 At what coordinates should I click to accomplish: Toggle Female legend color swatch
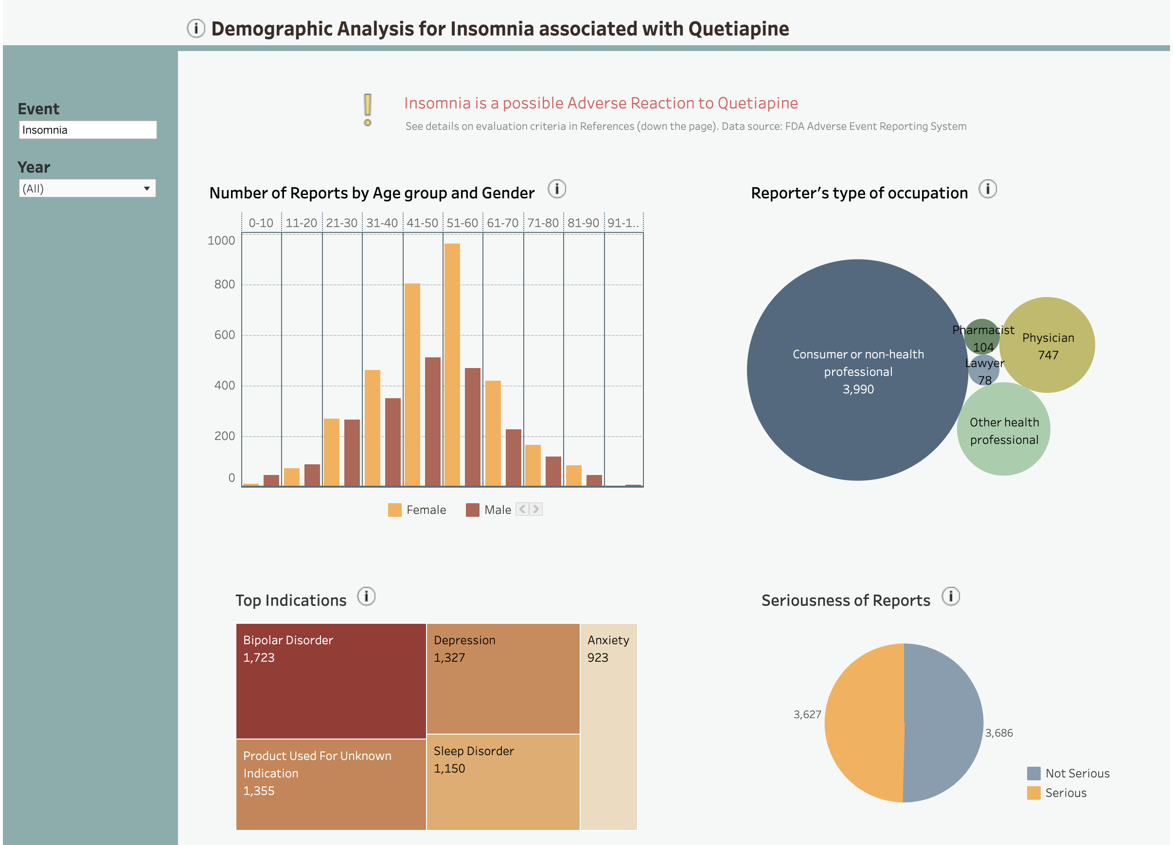[394, 510]
